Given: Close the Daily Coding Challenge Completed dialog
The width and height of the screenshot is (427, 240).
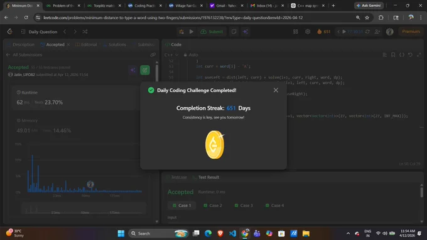Looking at the screenshot, I should [x=276, y=90].
